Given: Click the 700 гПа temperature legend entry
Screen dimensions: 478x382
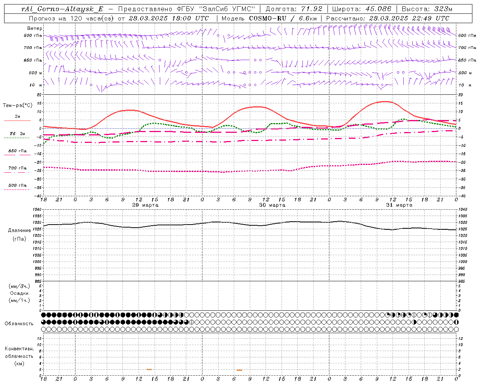Looking at the screenshot, I should [x=18, y=168].
